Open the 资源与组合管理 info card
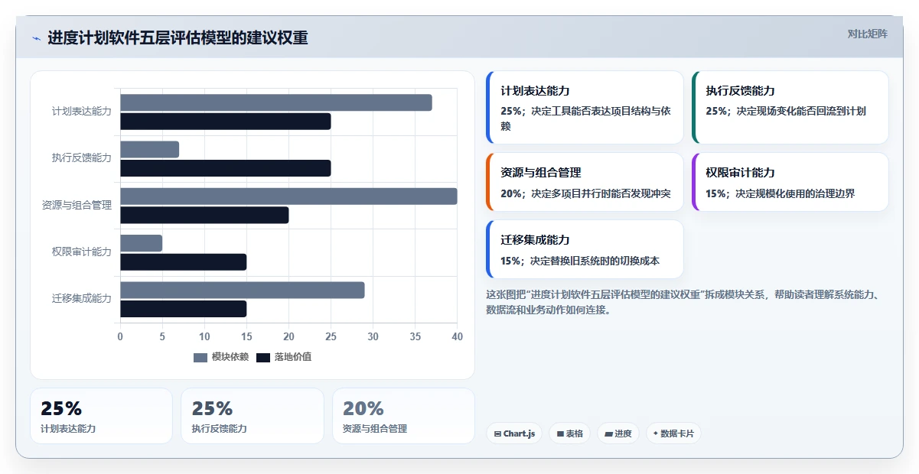The height and width of the screenshot is (474, 919). (x=585, y=182)
